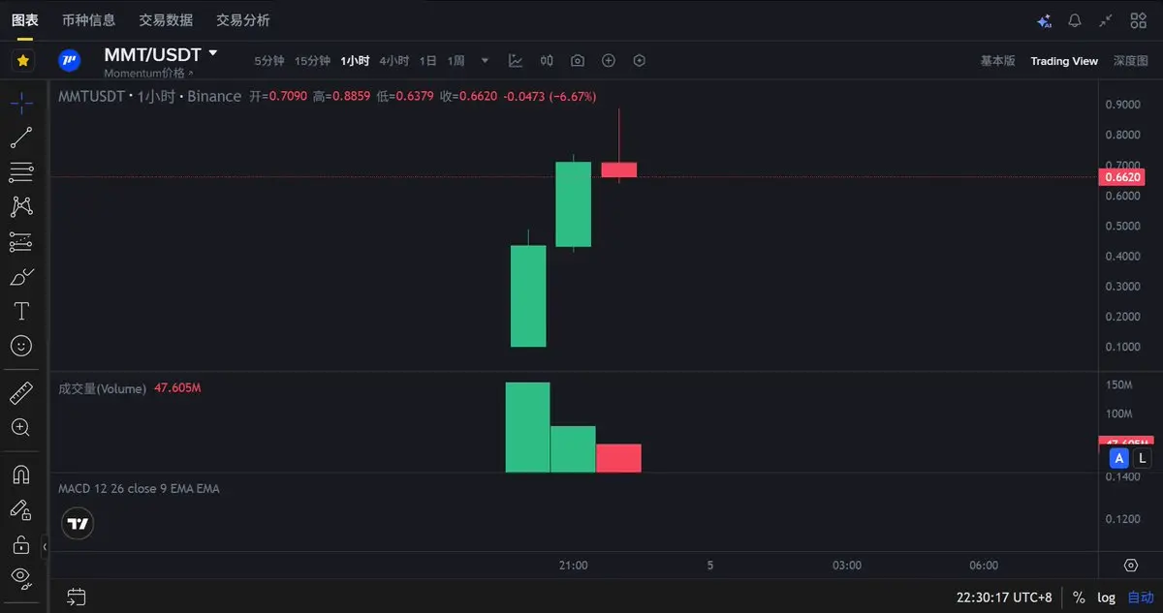The height and width of the screenshot is (613, 1163).
Task: Open the AI assistant sparkle icon
Action: coord(1044,20)
